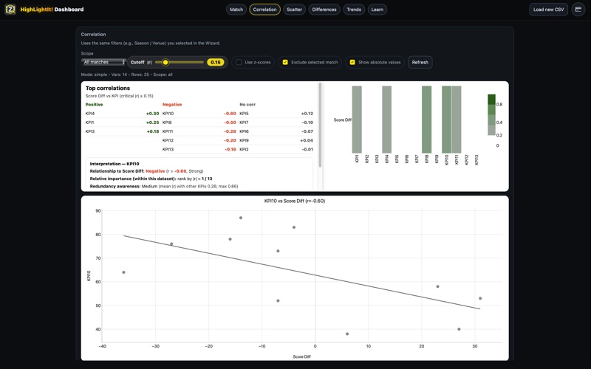Viewport: 591px width, 369px height.
Task: Select KPI5 row in No corr list
Action: 276,114
